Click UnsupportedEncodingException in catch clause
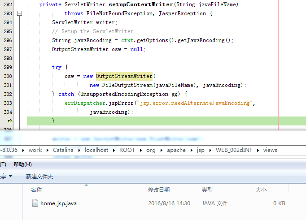Viewport: 306px width, 220px height. pyautogui.click(x=124, y=94)
